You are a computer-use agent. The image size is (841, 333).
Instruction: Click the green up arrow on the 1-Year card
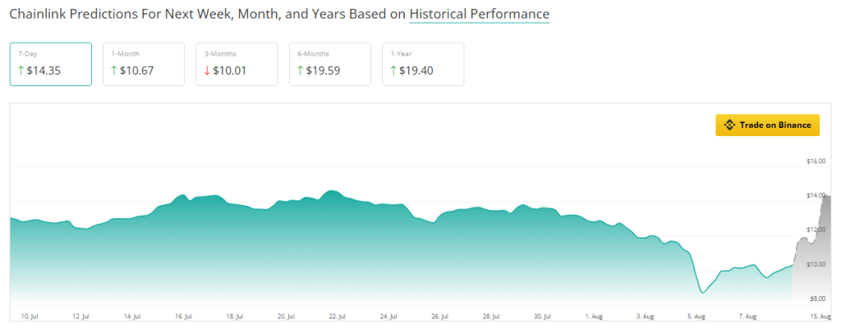coord(394,71)
